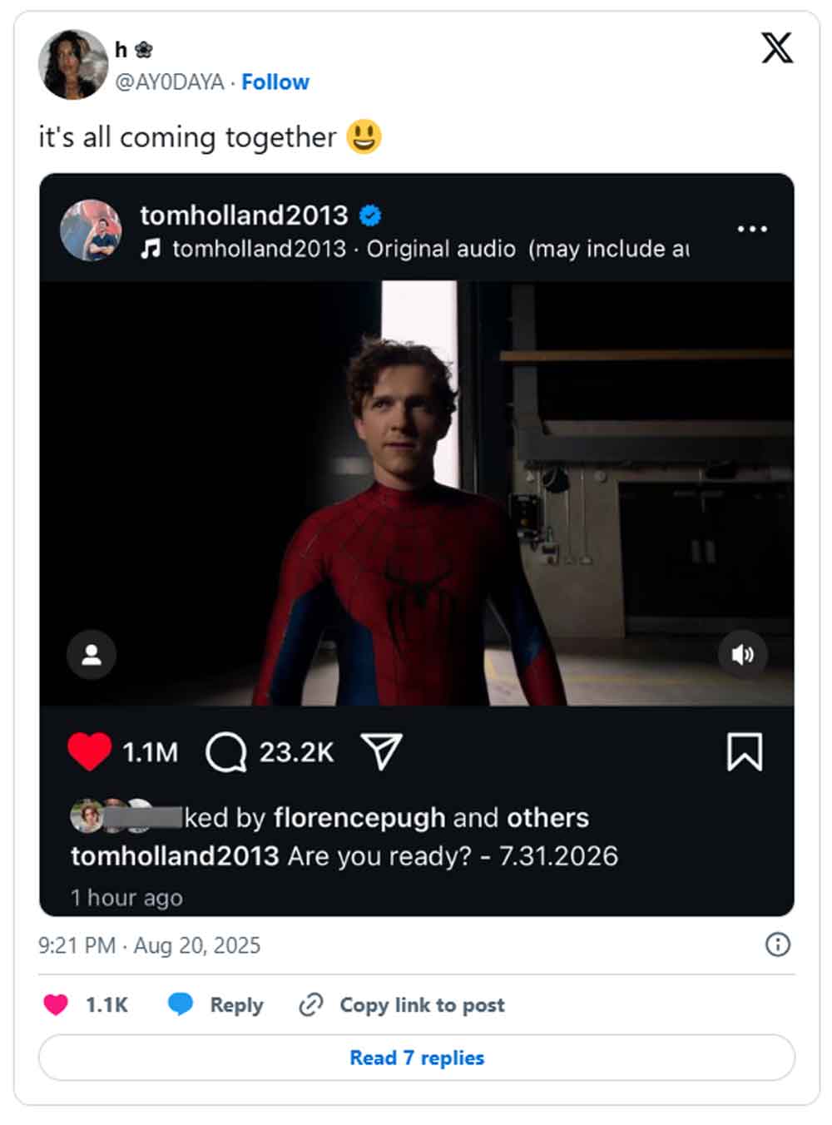
Task: Click Read 7 replies button
Action: tap(416, 1058)
